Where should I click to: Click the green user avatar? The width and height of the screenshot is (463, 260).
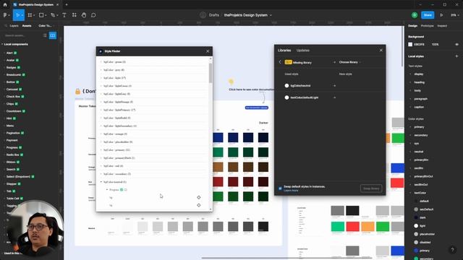415,15
